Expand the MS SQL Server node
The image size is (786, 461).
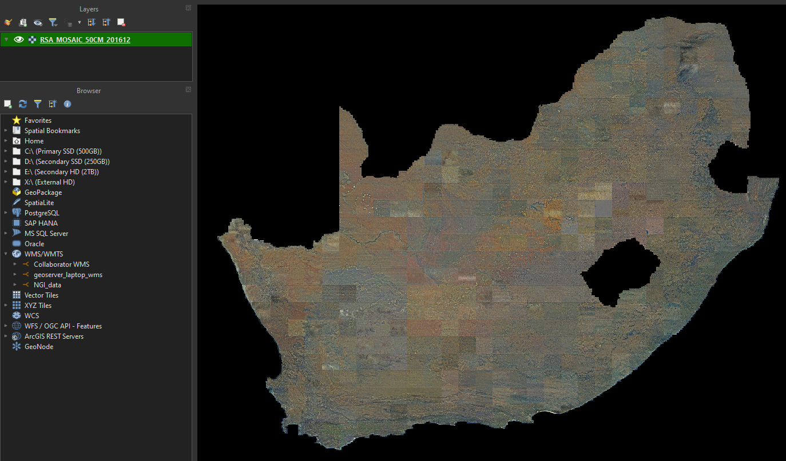point(6,234)
